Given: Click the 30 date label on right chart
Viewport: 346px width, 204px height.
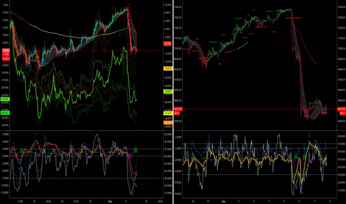Looking at the screenshot, I should [x=193, y=201].
